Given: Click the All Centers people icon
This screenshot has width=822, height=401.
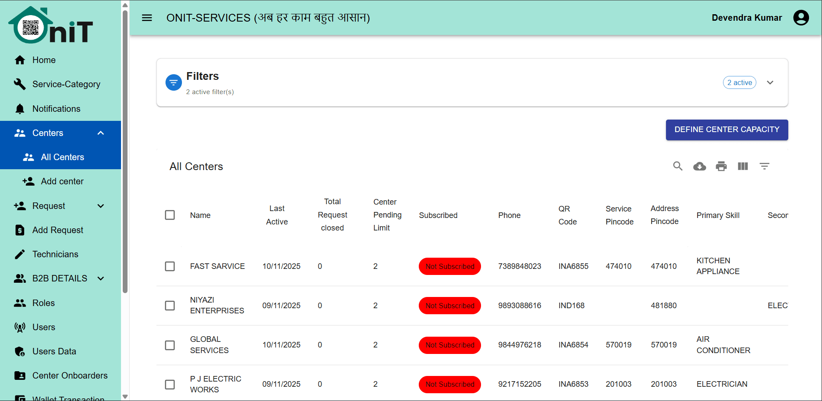Looking at the screenshot, I should [x=29, y=157].
